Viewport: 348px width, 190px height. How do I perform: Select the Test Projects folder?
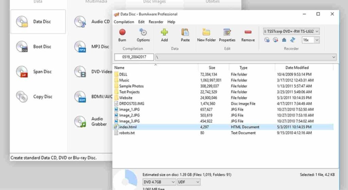pos(223,92)
